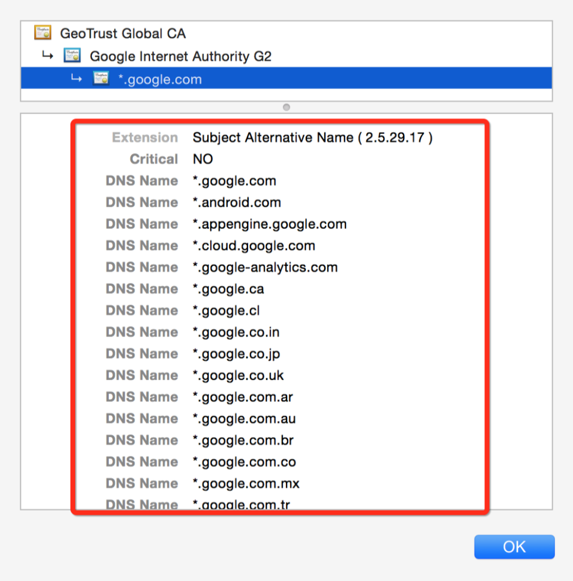Click Subject Alternative Name extension value

point(313,138)
